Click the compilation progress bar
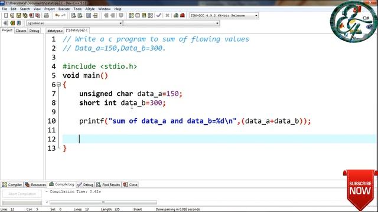 22,203
